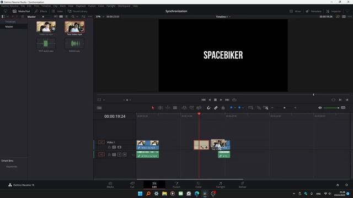
Task: Click the Overwrite Clip icon
Action: 191,108
